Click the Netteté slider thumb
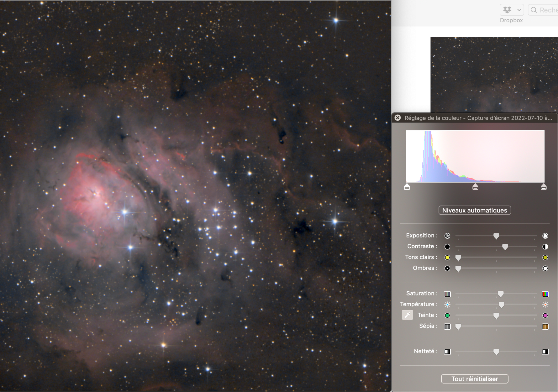 [x=496, y=352]
